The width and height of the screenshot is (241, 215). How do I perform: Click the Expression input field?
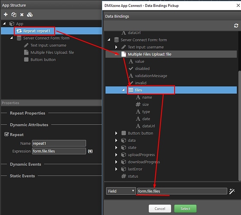coord(59,151)
